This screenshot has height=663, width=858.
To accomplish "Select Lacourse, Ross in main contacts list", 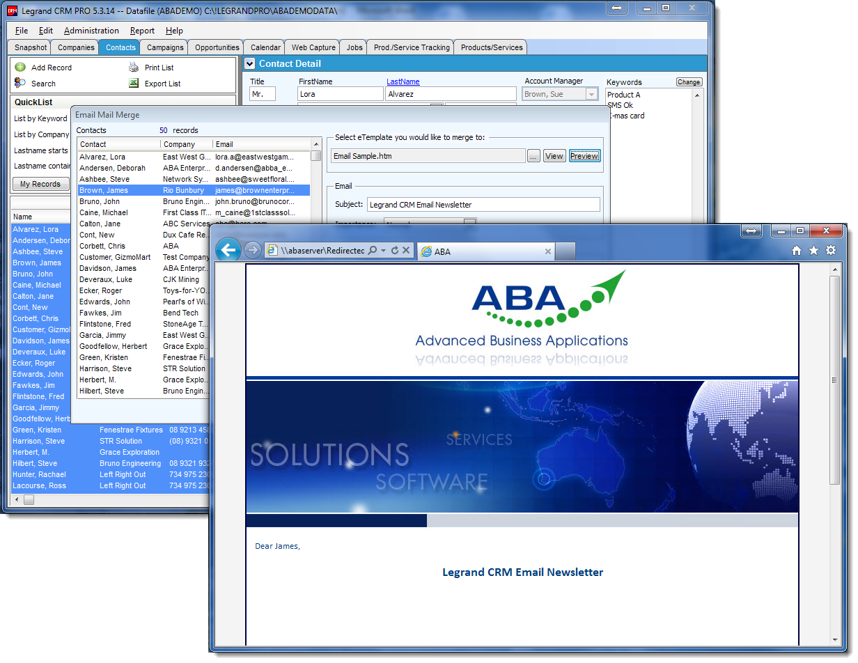I will point(110,485).
